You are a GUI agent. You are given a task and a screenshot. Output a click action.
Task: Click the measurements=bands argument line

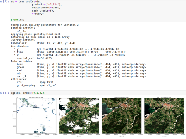tap(46, 8)
